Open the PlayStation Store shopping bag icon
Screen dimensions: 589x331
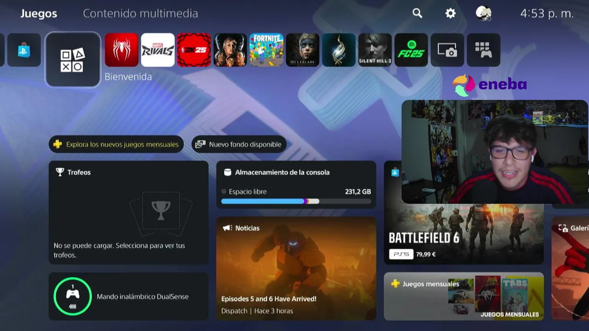24,50
